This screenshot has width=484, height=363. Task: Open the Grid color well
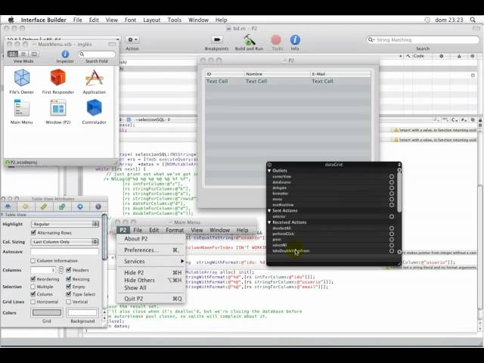(x=47, y=312)
